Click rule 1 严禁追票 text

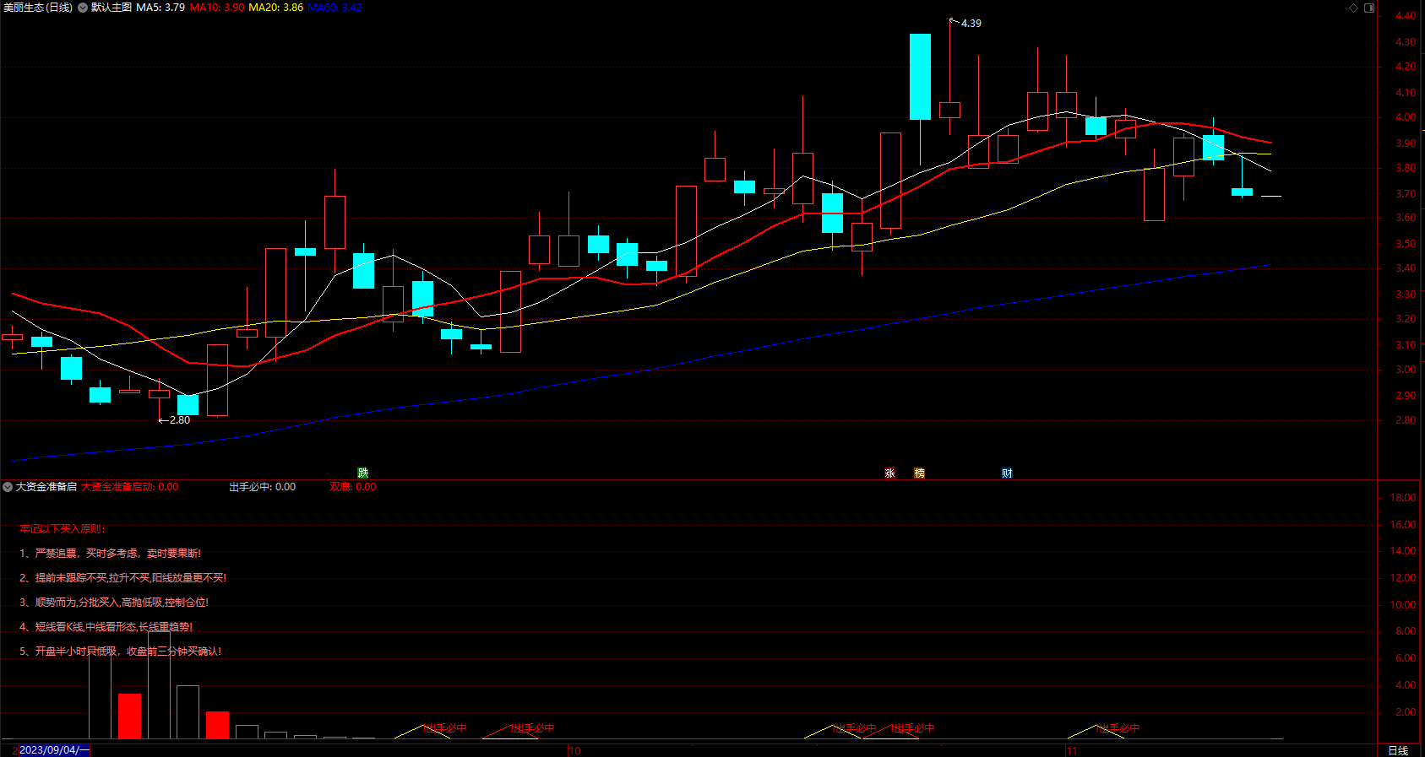tap(111, 554)
